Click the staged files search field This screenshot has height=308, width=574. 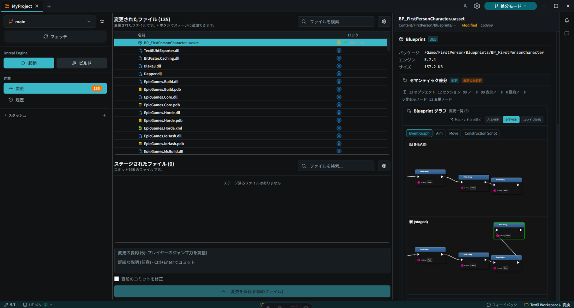(x=336, y=166)
